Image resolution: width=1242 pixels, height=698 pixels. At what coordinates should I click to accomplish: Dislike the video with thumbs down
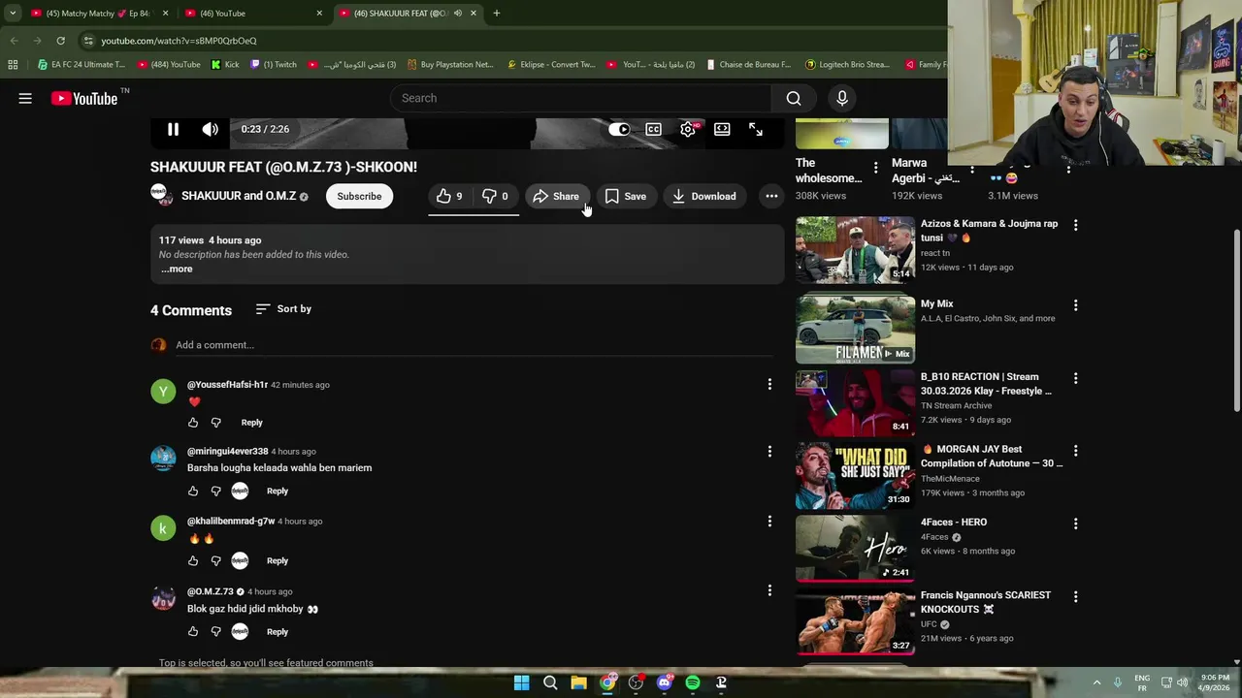[495, 196]
